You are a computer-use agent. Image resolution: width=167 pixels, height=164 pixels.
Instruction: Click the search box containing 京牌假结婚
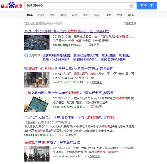[80, 6]
